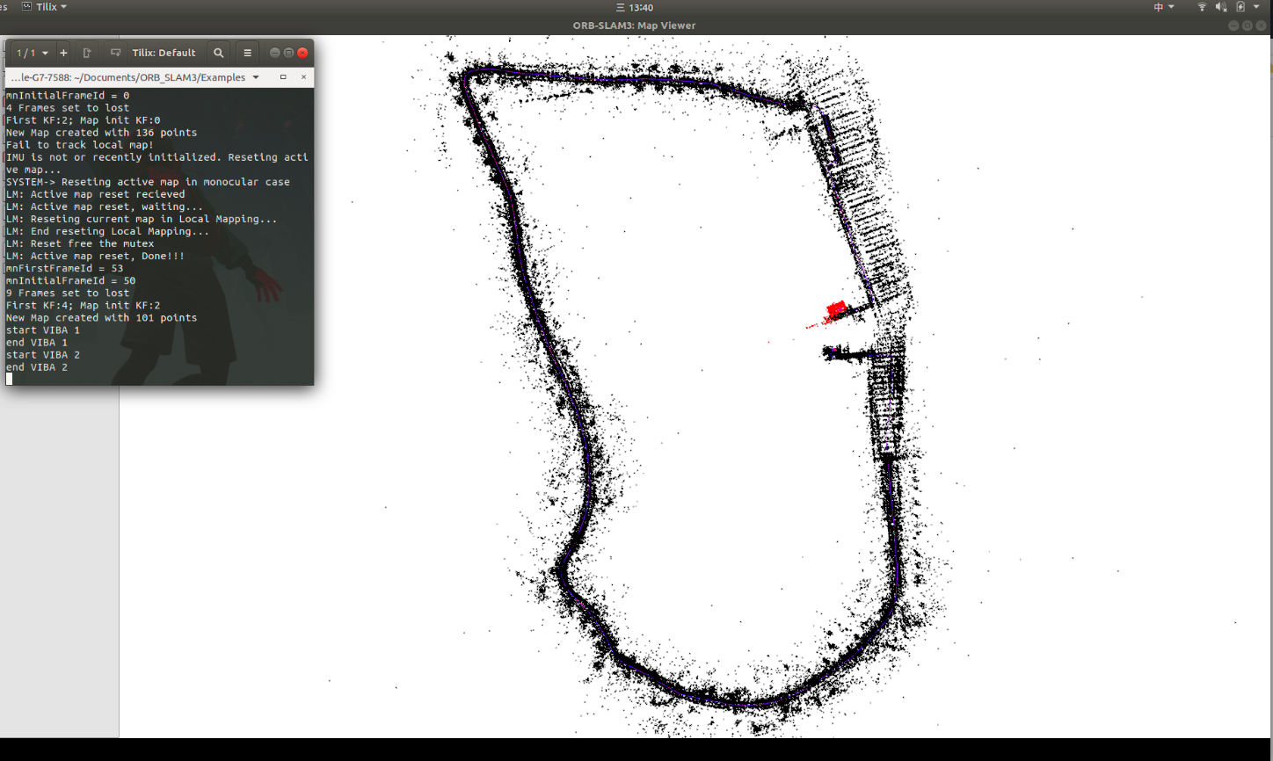The height and width of the screenshot is (761, 1273).
Task: Maximize the ORB-SLAM3 Map Viewer window
Action: click(x=1248, y=25)
